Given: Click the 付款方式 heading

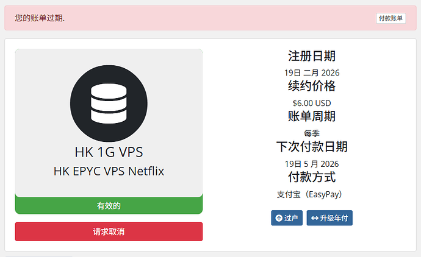Looking at the screenshot, I should tap(312, 177).
